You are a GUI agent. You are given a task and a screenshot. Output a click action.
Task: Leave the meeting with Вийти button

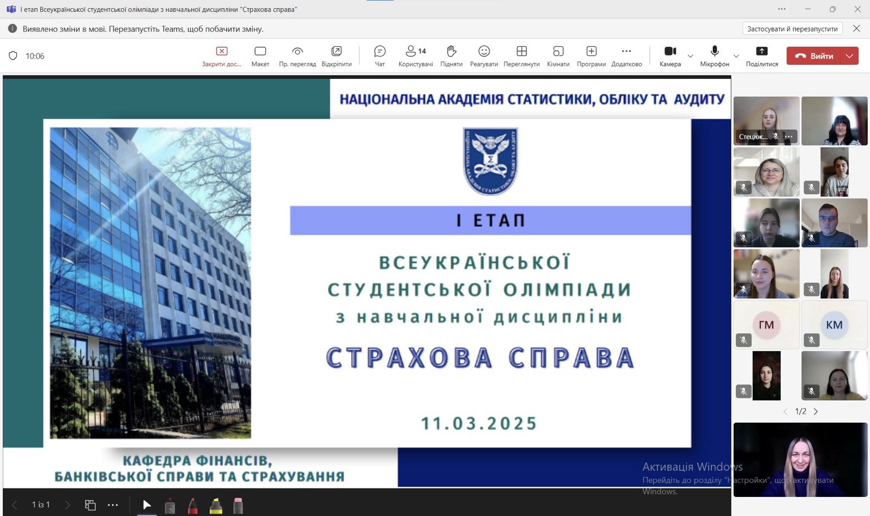pos(814,56)
